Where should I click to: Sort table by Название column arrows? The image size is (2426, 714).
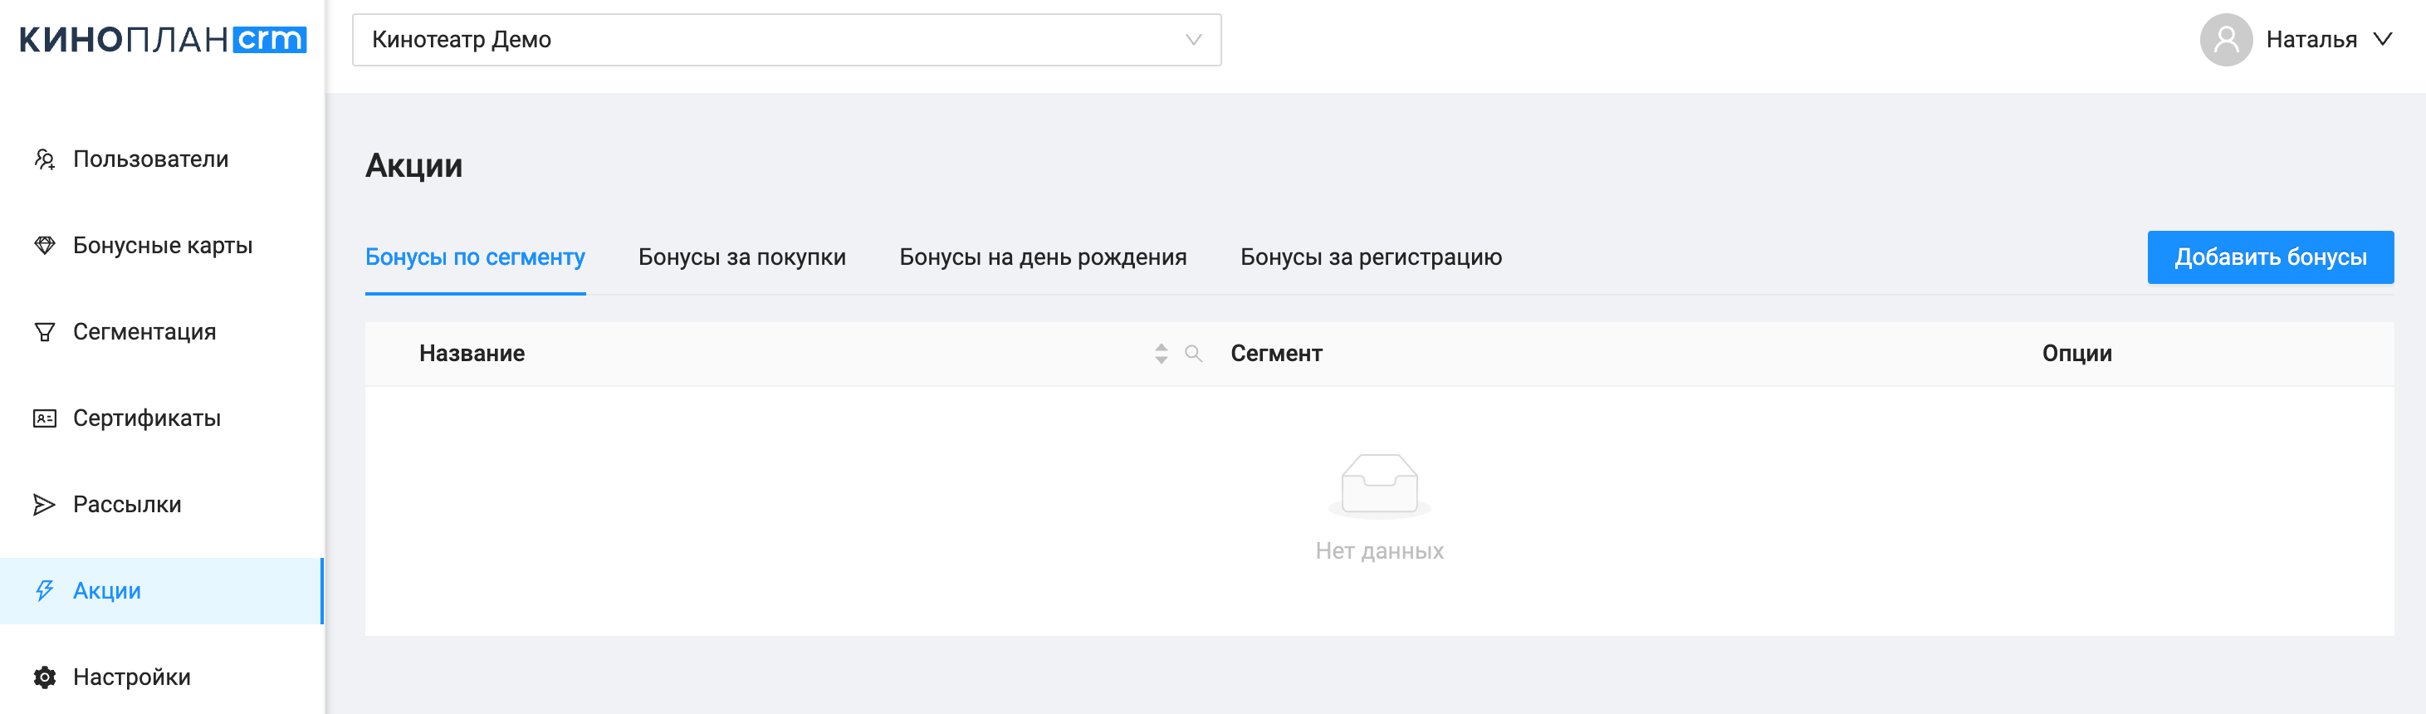pos(1162,353)
